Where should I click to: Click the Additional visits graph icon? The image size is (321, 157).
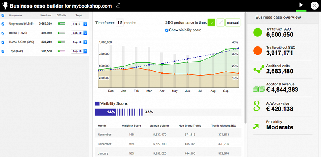click(x=258, y=70)
